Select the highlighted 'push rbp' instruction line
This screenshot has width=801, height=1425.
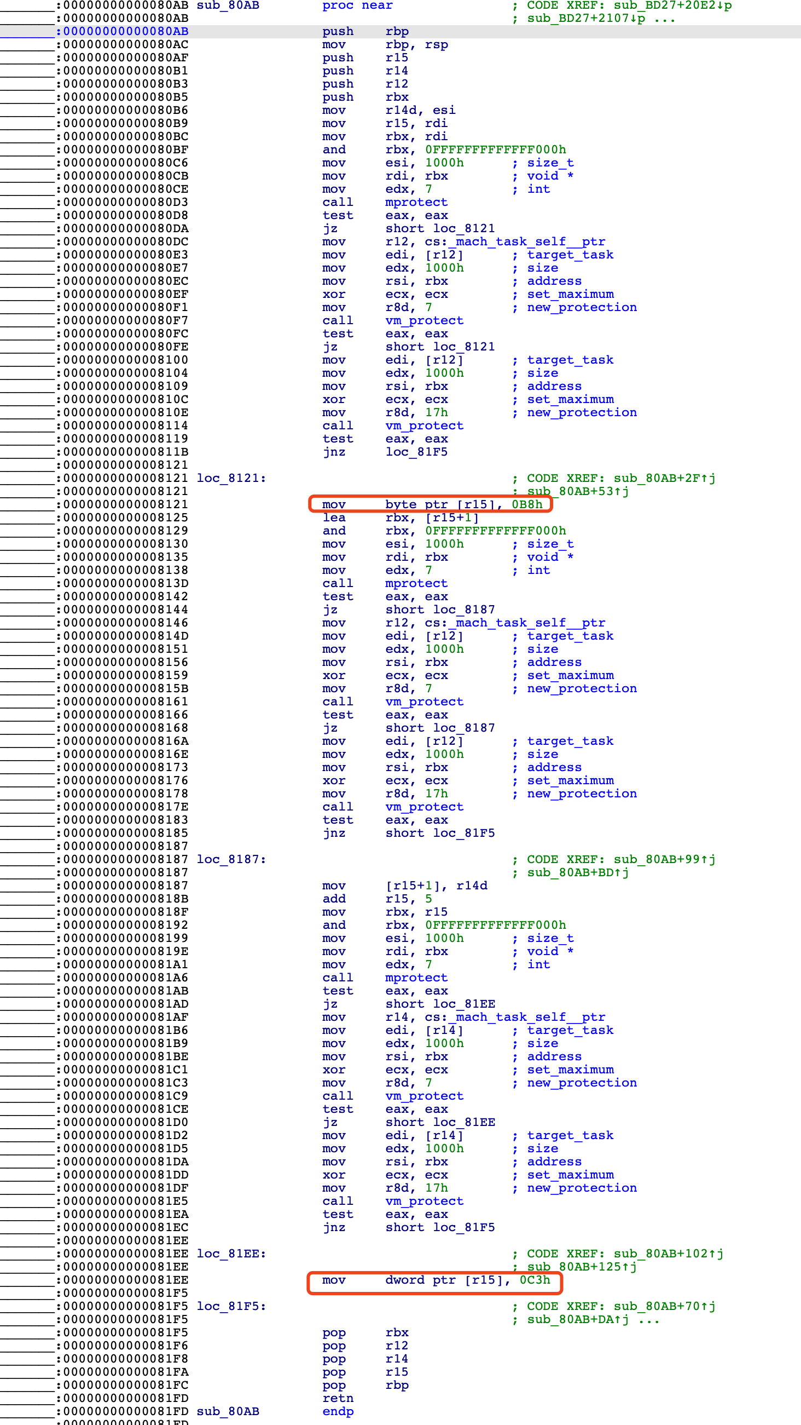(x=400, y=32)
